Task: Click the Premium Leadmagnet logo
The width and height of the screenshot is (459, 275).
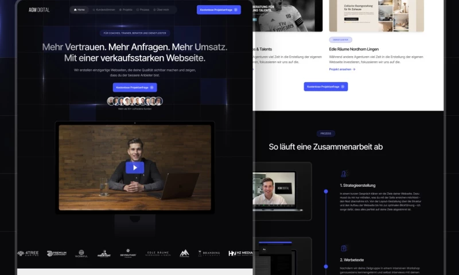Action: click(x=57, y=253)
